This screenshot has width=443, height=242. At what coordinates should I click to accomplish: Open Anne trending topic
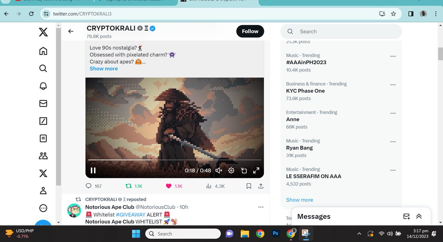[293, 119]
